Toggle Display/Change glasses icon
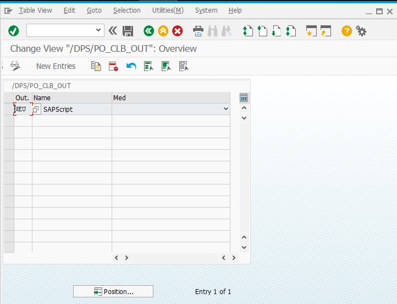Image resolution: width=397 pixels, height=304 pixels. [15, 66]
